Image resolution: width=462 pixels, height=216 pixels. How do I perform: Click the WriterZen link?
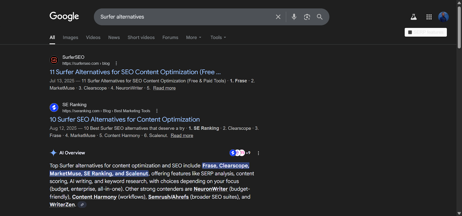tap(62, 205)
